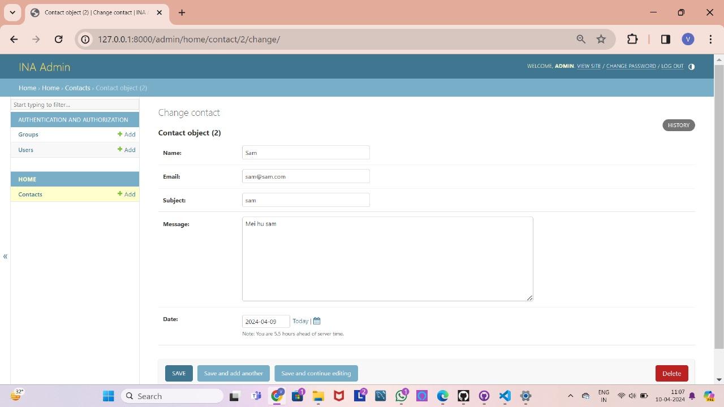
Task: Collapse the sidebar with the double-arrow toggle
Action: tap(5, 257)
